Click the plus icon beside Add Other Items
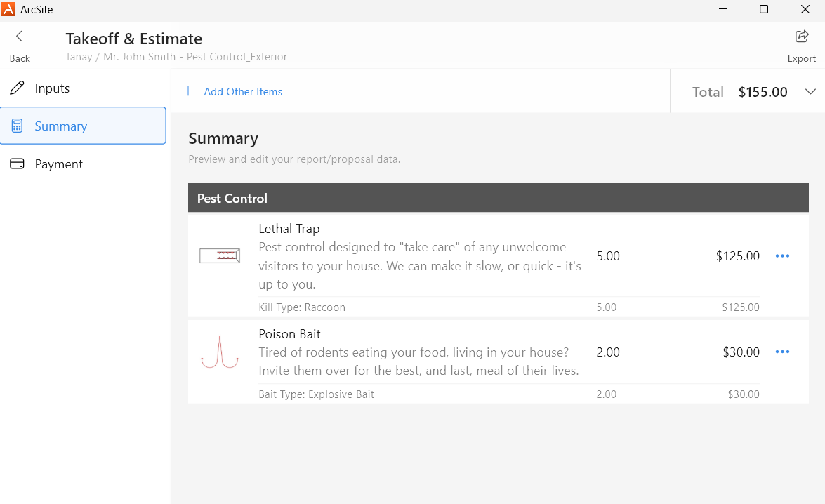 188,91
